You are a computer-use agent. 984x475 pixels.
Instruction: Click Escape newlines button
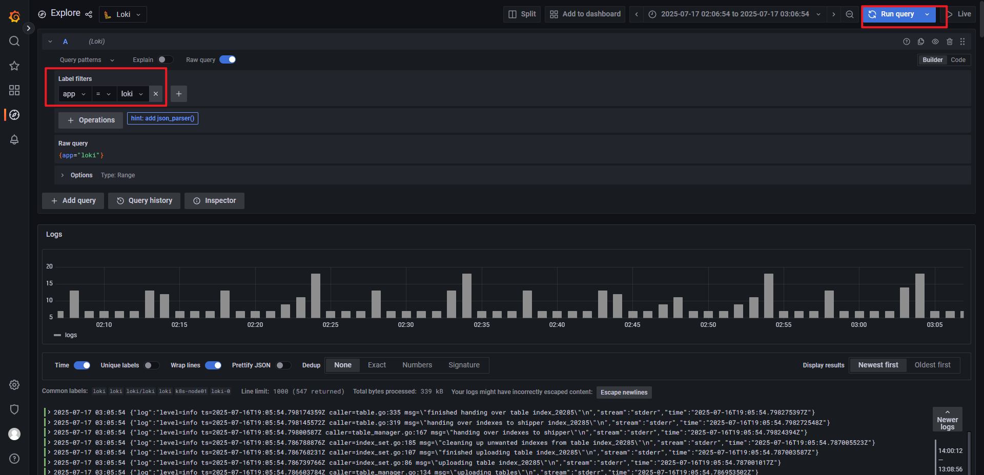pos(624,393)
